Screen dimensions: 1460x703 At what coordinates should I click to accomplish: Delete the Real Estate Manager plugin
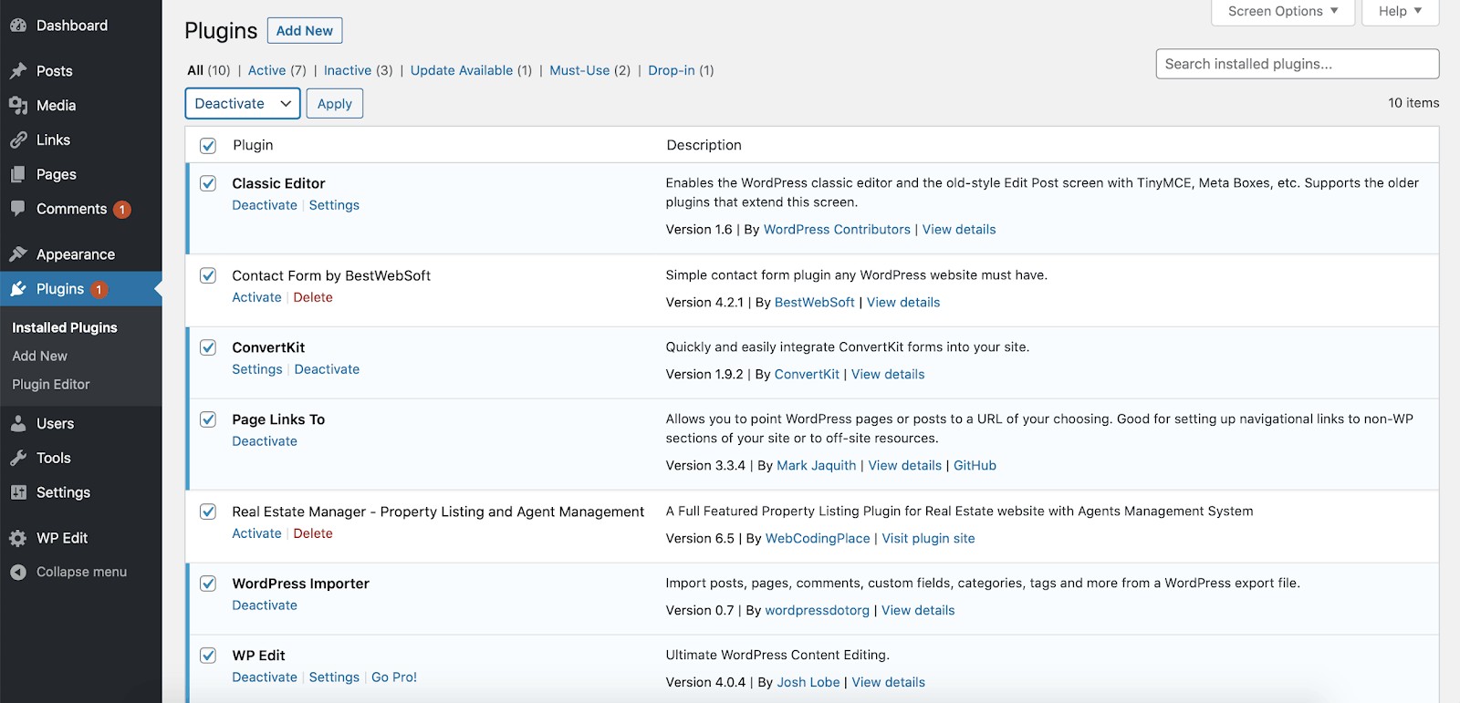click(x=313, y=533)
